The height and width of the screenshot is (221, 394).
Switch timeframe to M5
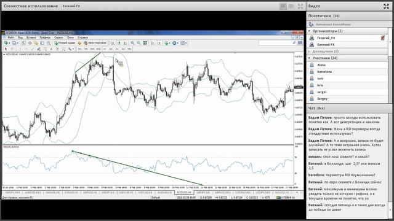click(x=86, y=49)
